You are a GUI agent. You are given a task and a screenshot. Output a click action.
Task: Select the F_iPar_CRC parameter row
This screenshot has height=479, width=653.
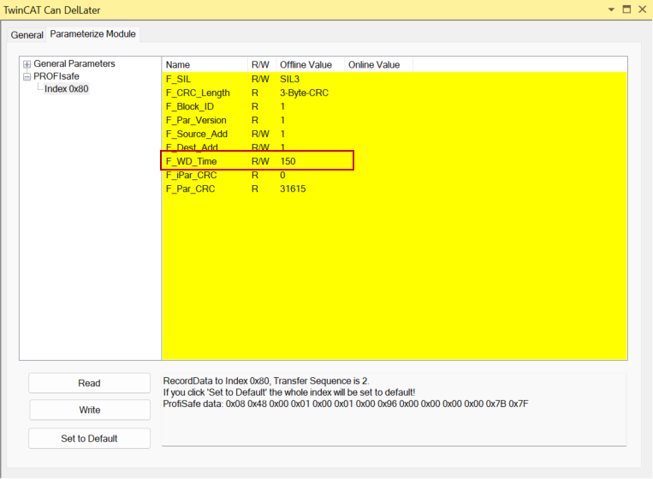click(394, 175)
